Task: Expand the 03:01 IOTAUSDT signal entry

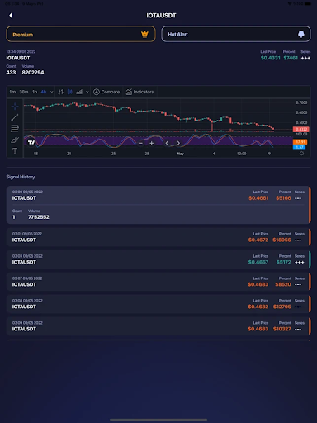Action: tap(158, 237)
